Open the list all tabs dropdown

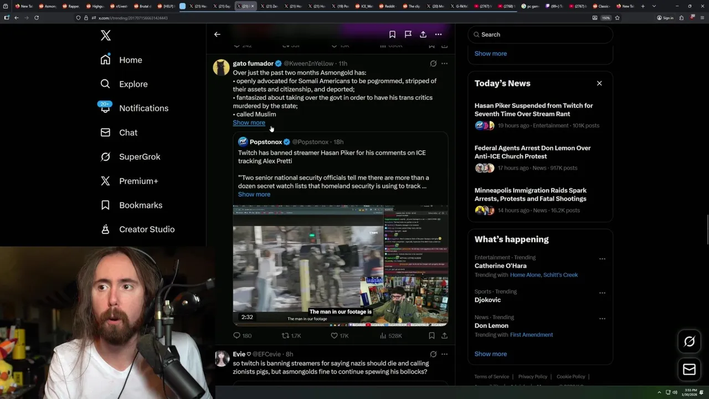654,6
